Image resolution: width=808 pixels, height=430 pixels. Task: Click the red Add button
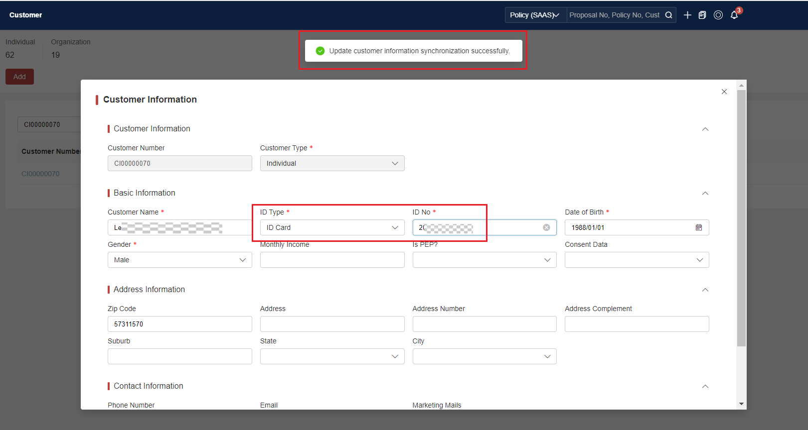click(x=19, y=77)
